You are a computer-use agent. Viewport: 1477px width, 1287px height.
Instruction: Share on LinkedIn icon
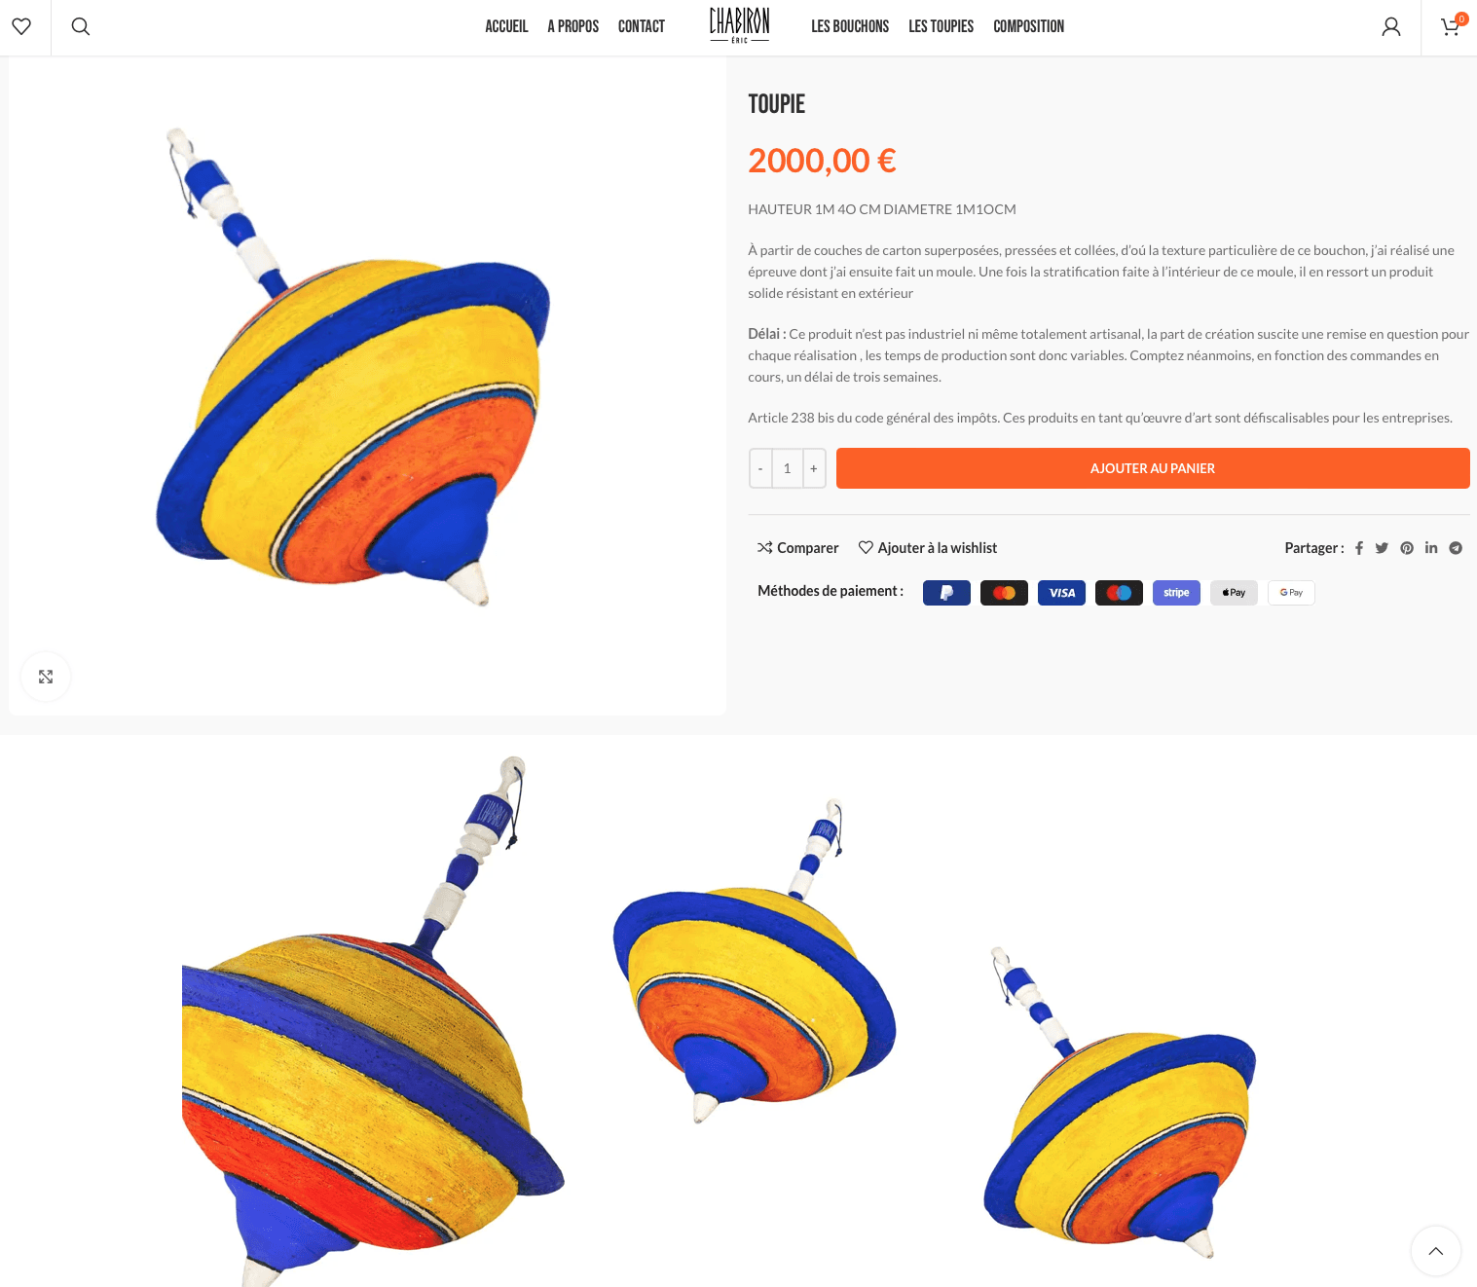(x=1431, y=548)
